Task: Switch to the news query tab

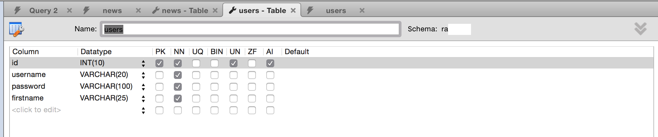Action: [112, 10]
